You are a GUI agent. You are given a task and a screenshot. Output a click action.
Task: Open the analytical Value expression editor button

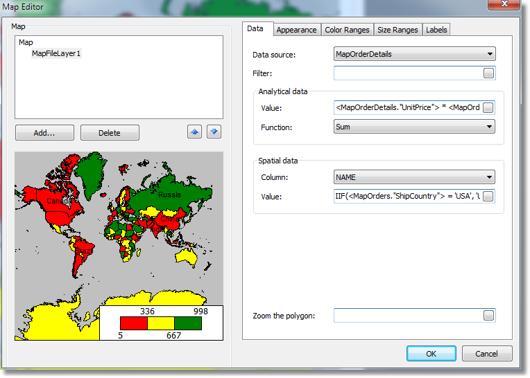pos(488,108)
